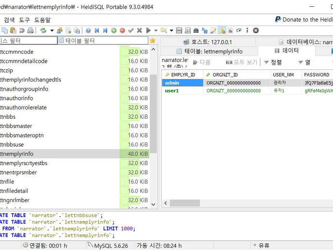Open the 도구 menu
333x250 pixels.
25,20
